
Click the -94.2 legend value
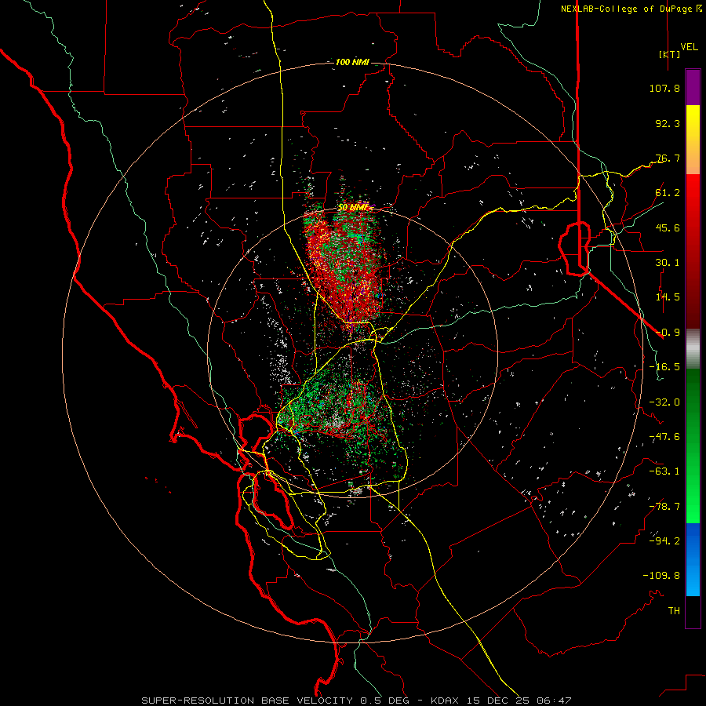coord(664,541)
